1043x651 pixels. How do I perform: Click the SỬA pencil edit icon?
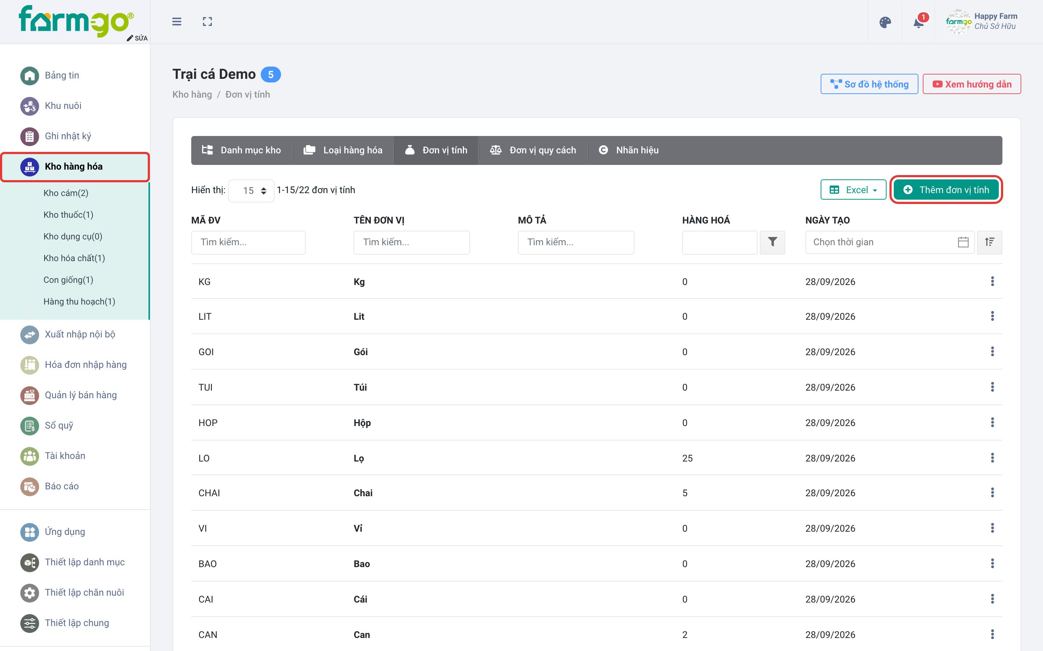[x=137, y=38]
